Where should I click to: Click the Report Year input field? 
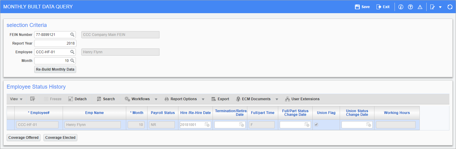[x=55, y=43]
